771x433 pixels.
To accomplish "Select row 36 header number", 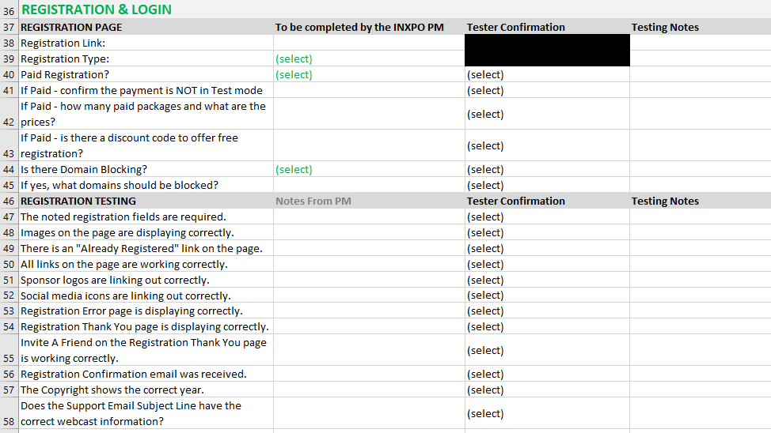I will pyautogui.click(x=9, y=10).
